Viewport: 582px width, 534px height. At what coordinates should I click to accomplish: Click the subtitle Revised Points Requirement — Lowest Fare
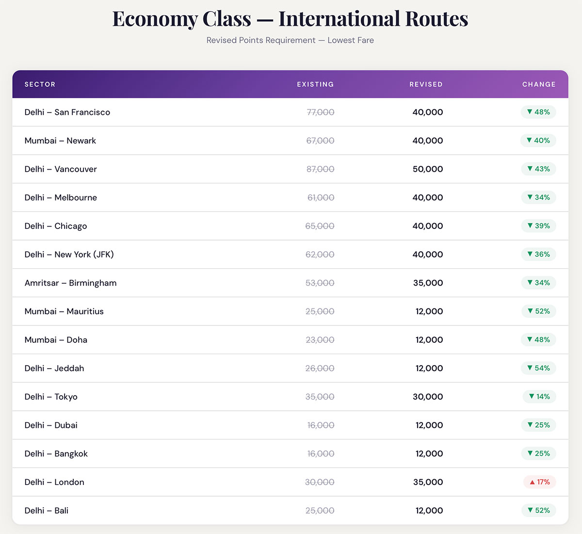[290, 40]
